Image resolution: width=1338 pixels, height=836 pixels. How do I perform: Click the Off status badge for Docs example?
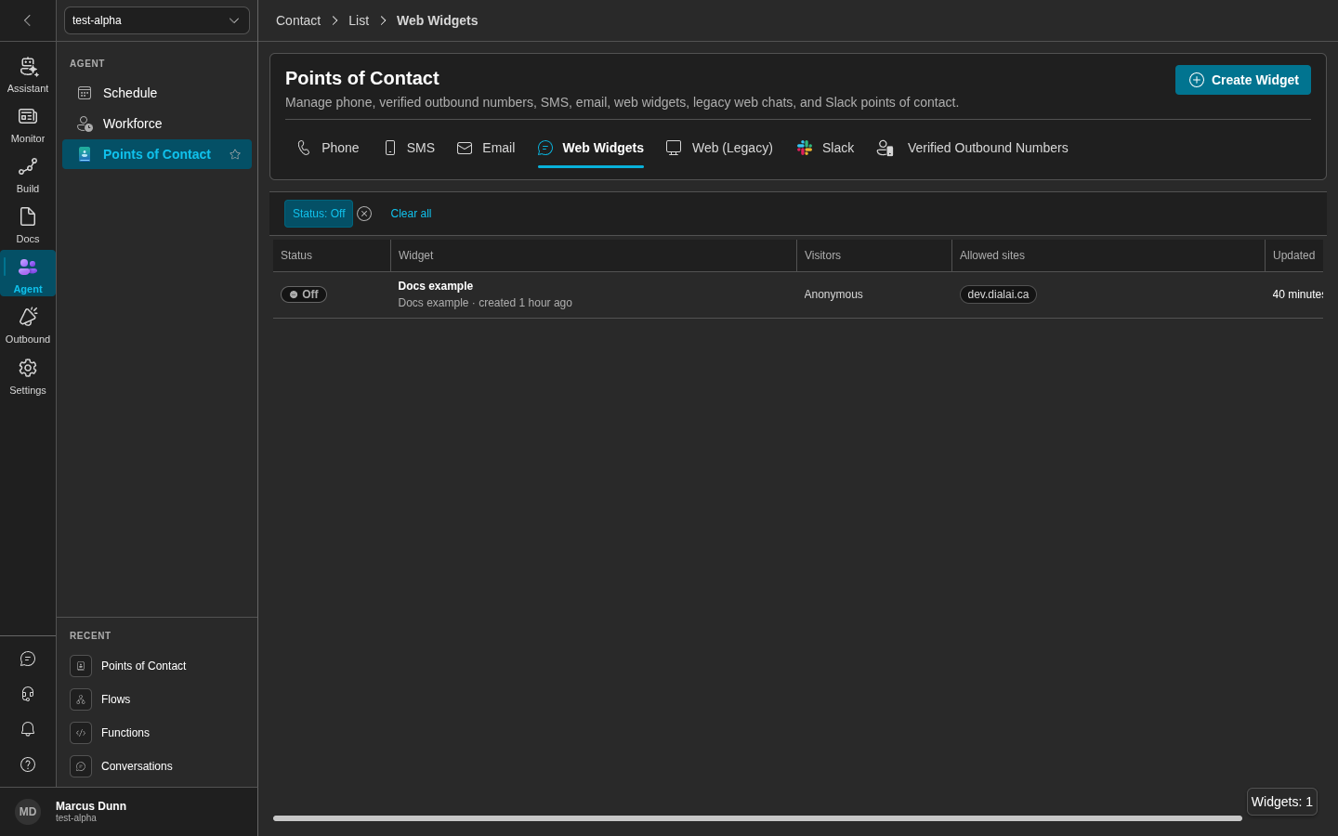pos(304,294)
